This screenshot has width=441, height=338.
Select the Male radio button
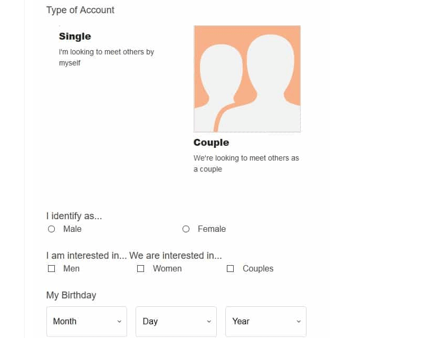(52, 229)
